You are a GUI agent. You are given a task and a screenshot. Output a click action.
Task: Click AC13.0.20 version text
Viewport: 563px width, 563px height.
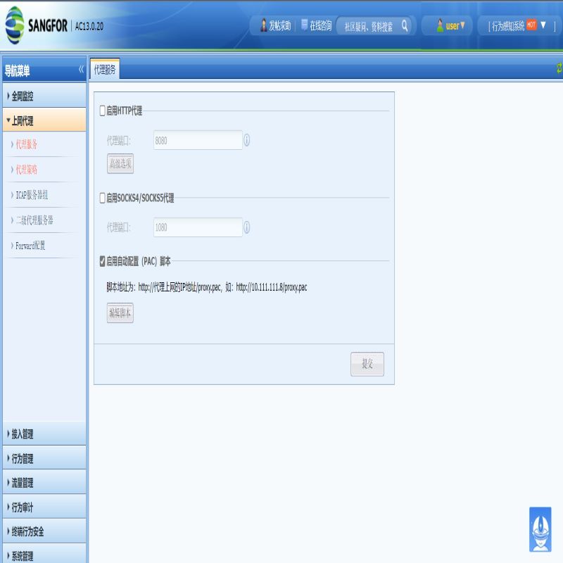click(x=89, y=26)
